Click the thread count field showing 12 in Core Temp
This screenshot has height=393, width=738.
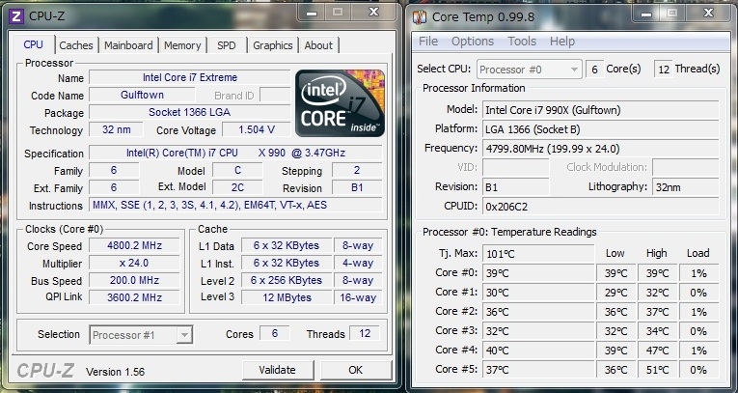coord(663,70)
